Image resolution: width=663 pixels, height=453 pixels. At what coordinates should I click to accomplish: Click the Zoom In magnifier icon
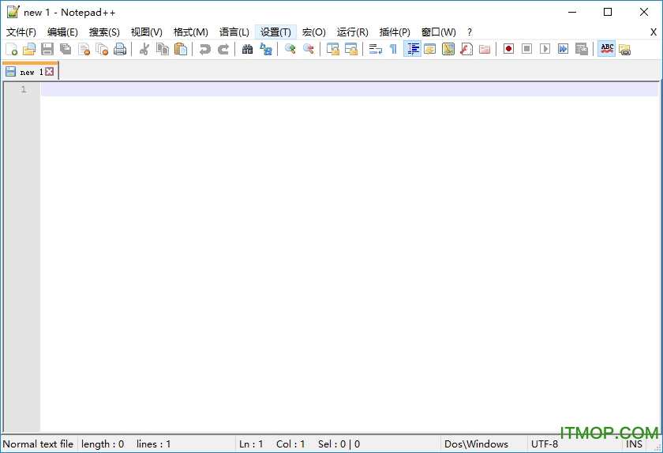pos(290,49)
